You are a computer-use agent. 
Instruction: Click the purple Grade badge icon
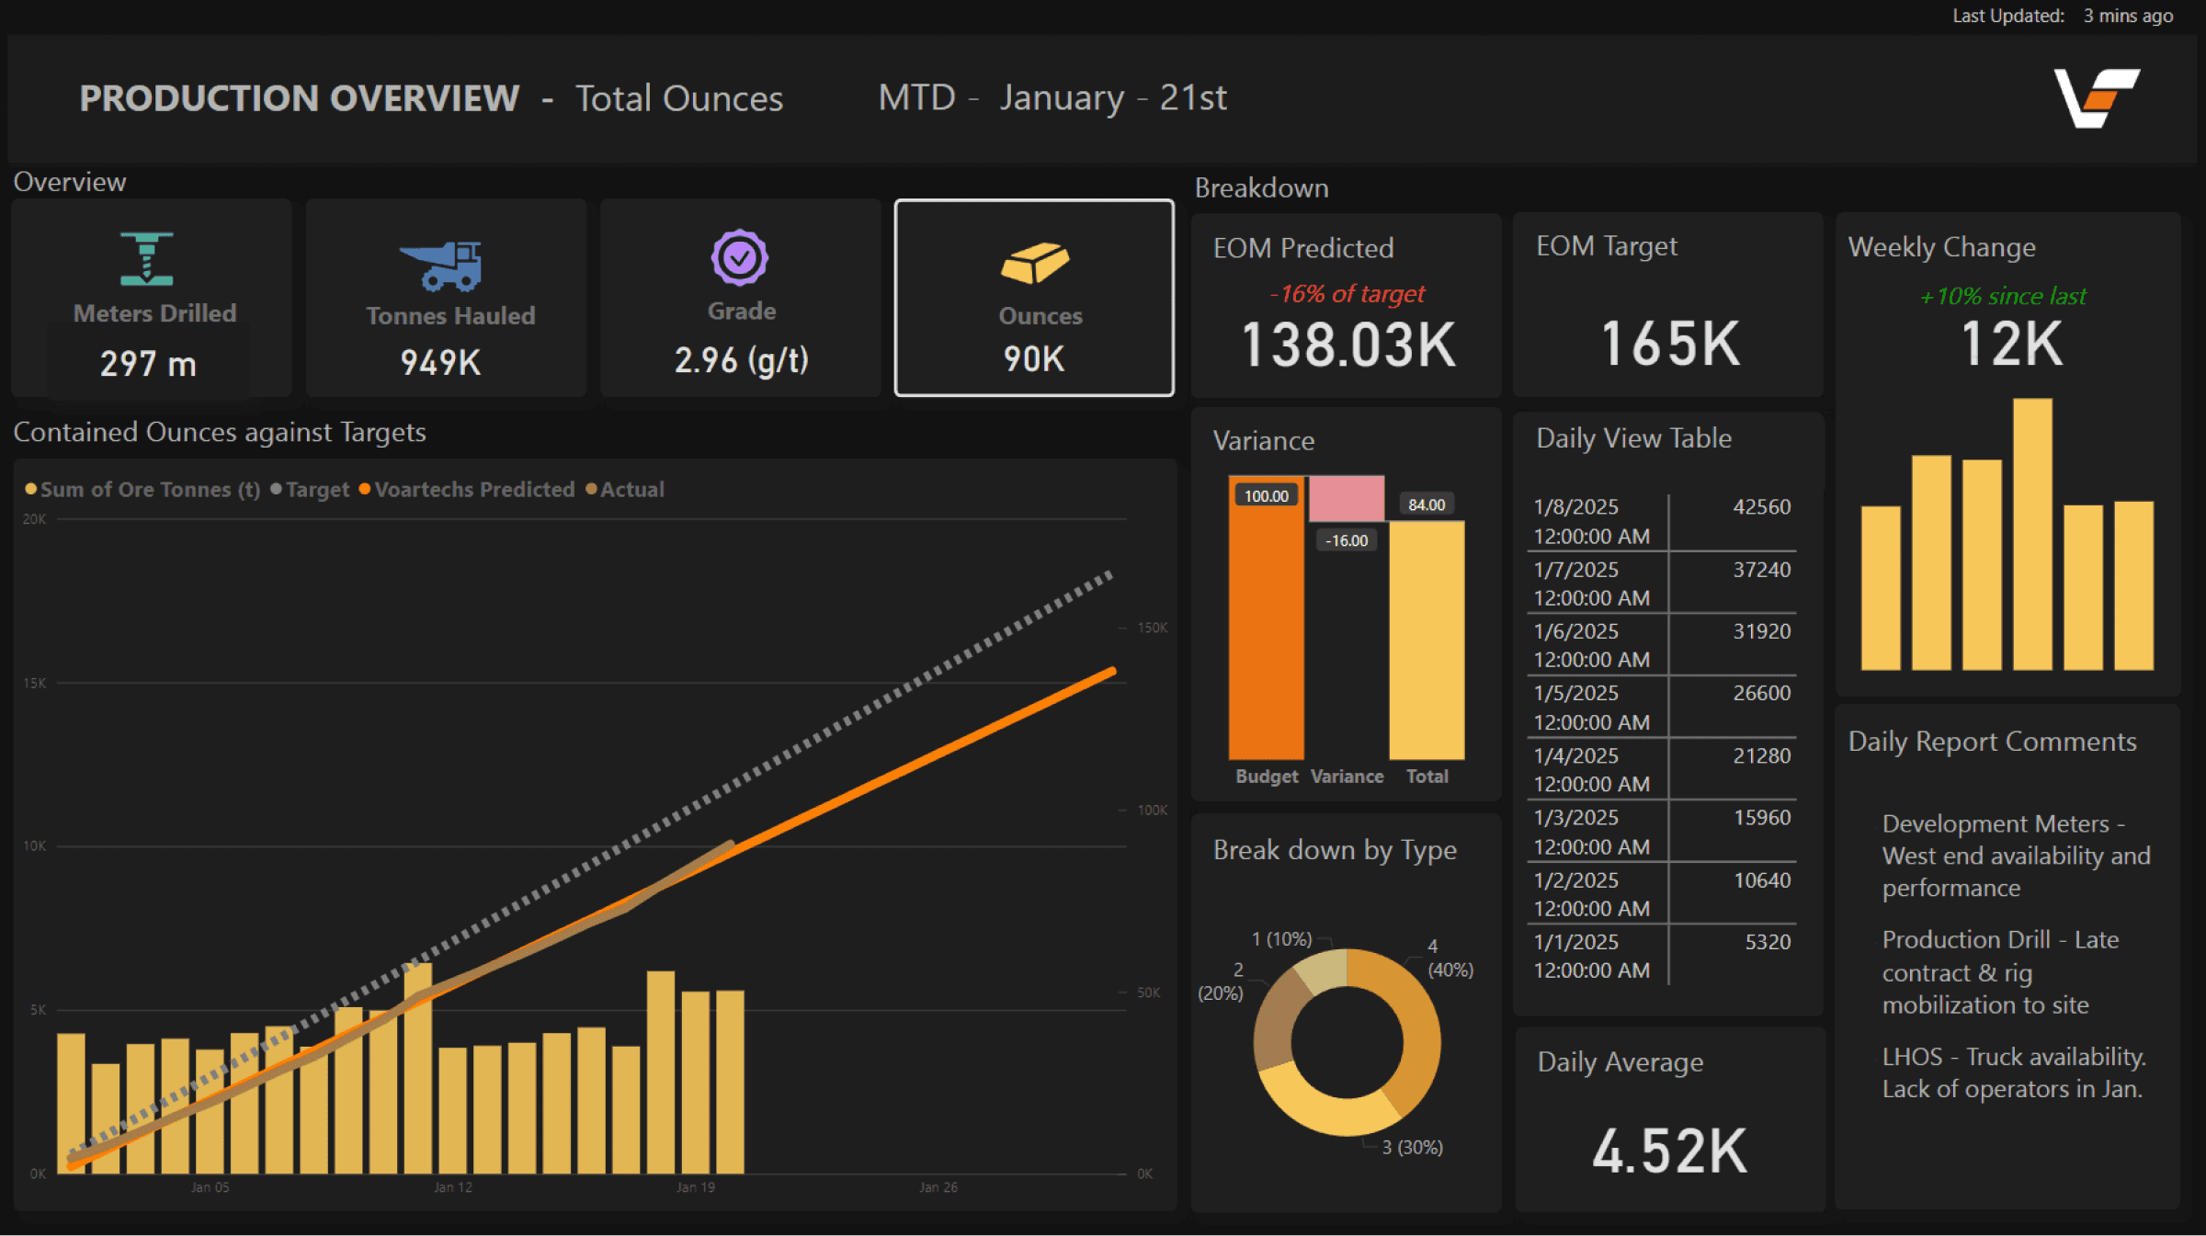pyautogui.click(x=740, y=258)
